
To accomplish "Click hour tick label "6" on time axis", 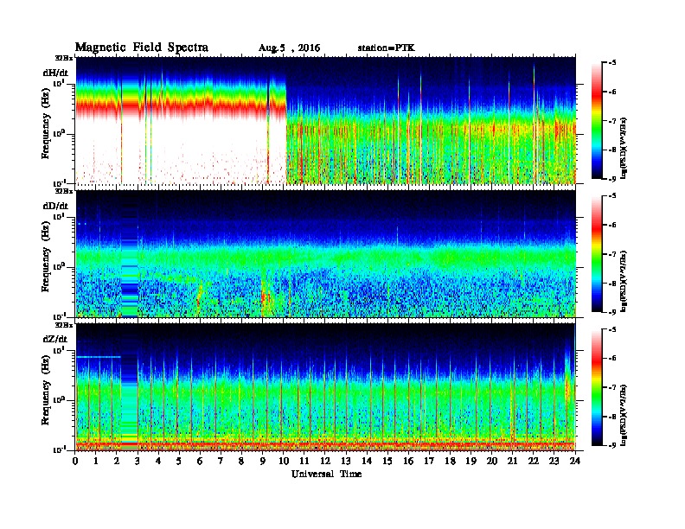I will (200, 462).
